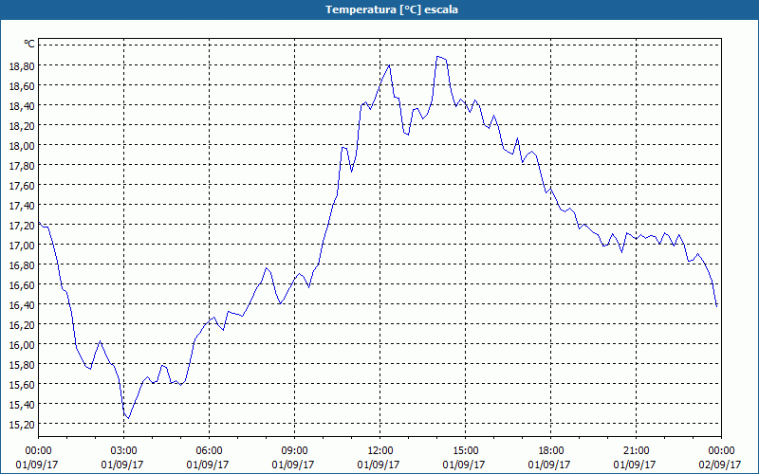Select the 17,60 y-axis value
Screen dimensions: 759x474
[22, 185]
